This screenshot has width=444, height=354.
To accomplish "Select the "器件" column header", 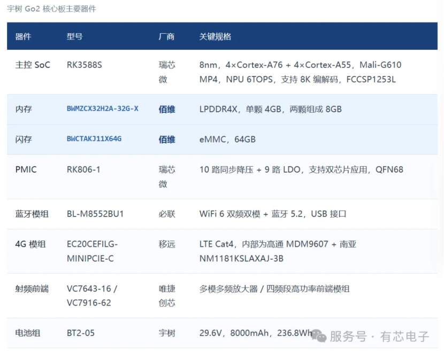I will (x=23, y=36).
